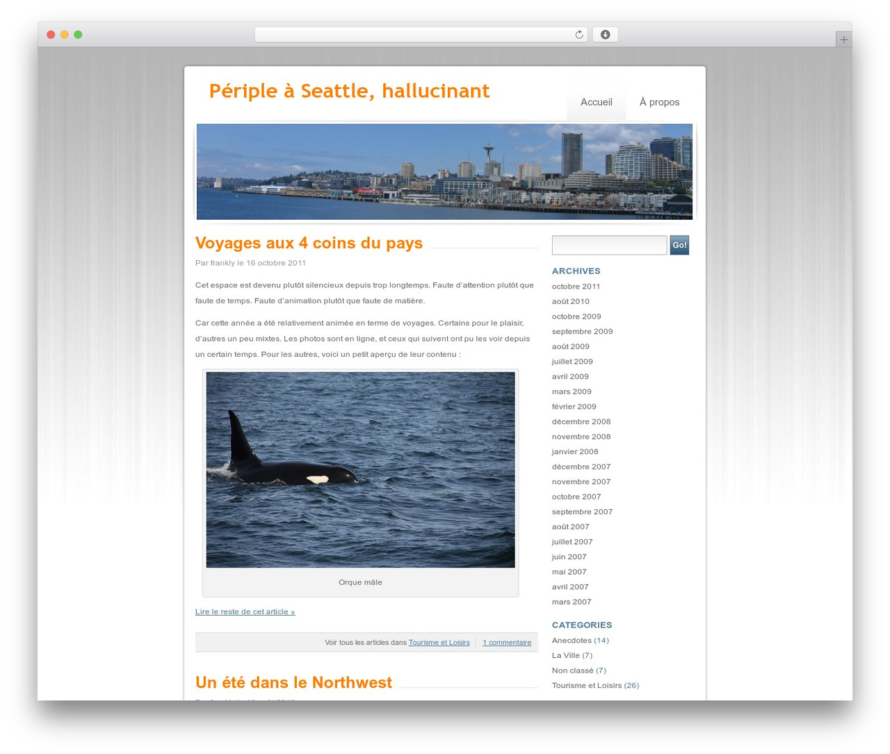Open archive avril 2009
Screen dimensions: 890x754
(570, 376)
